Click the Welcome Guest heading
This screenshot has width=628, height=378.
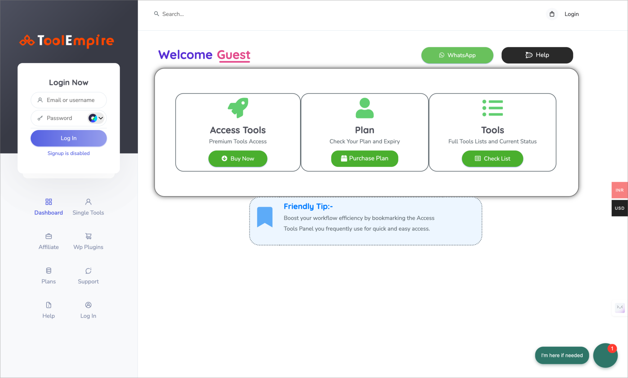[204, 55]
